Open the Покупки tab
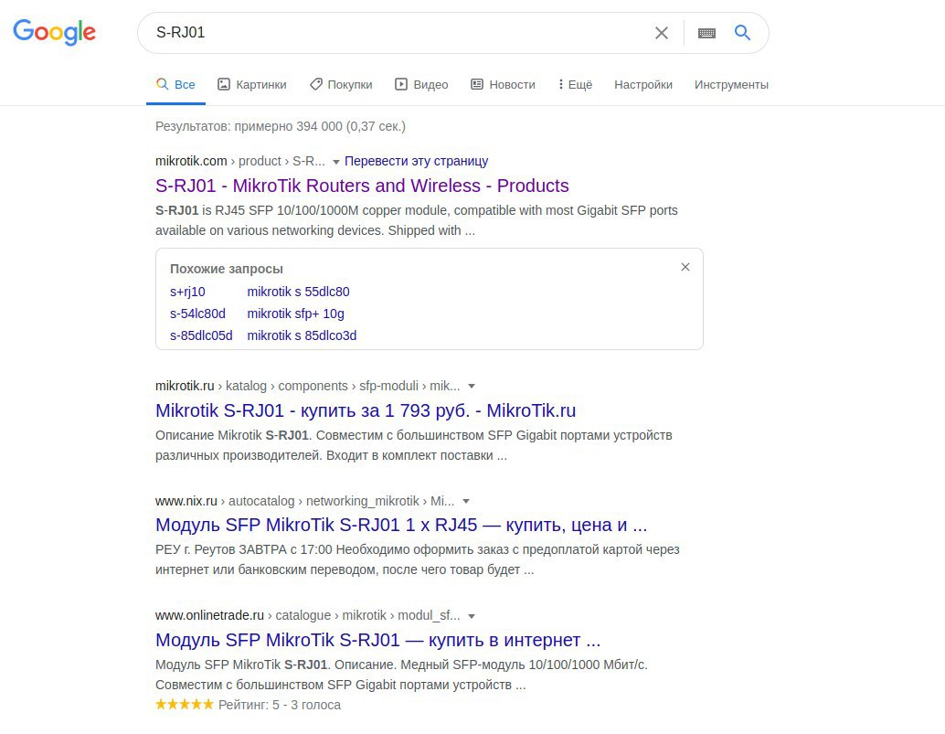This screenshot has width=945, height=734. click(x=341, y=84)
